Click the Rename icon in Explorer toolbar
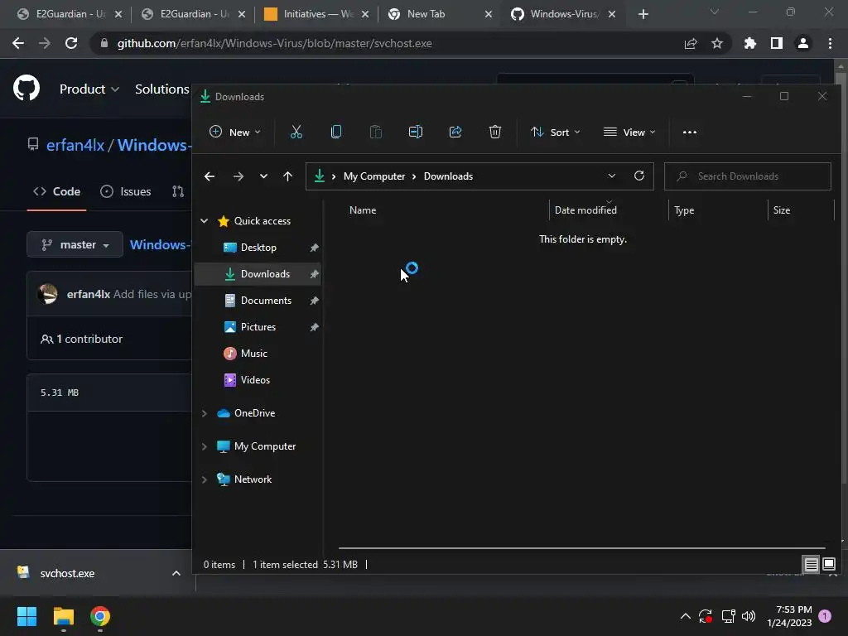Screen dimensions: 848x636 pos(416,132)
